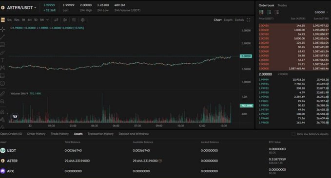
Task: Open the emoji icons tool
Action: click(x=2, y=84)
